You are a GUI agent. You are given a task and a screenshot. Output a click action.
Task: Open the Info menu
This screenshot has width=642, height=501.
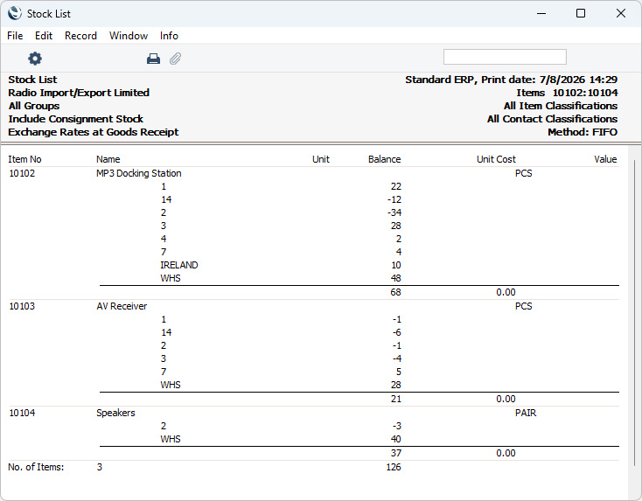[169, 36]
